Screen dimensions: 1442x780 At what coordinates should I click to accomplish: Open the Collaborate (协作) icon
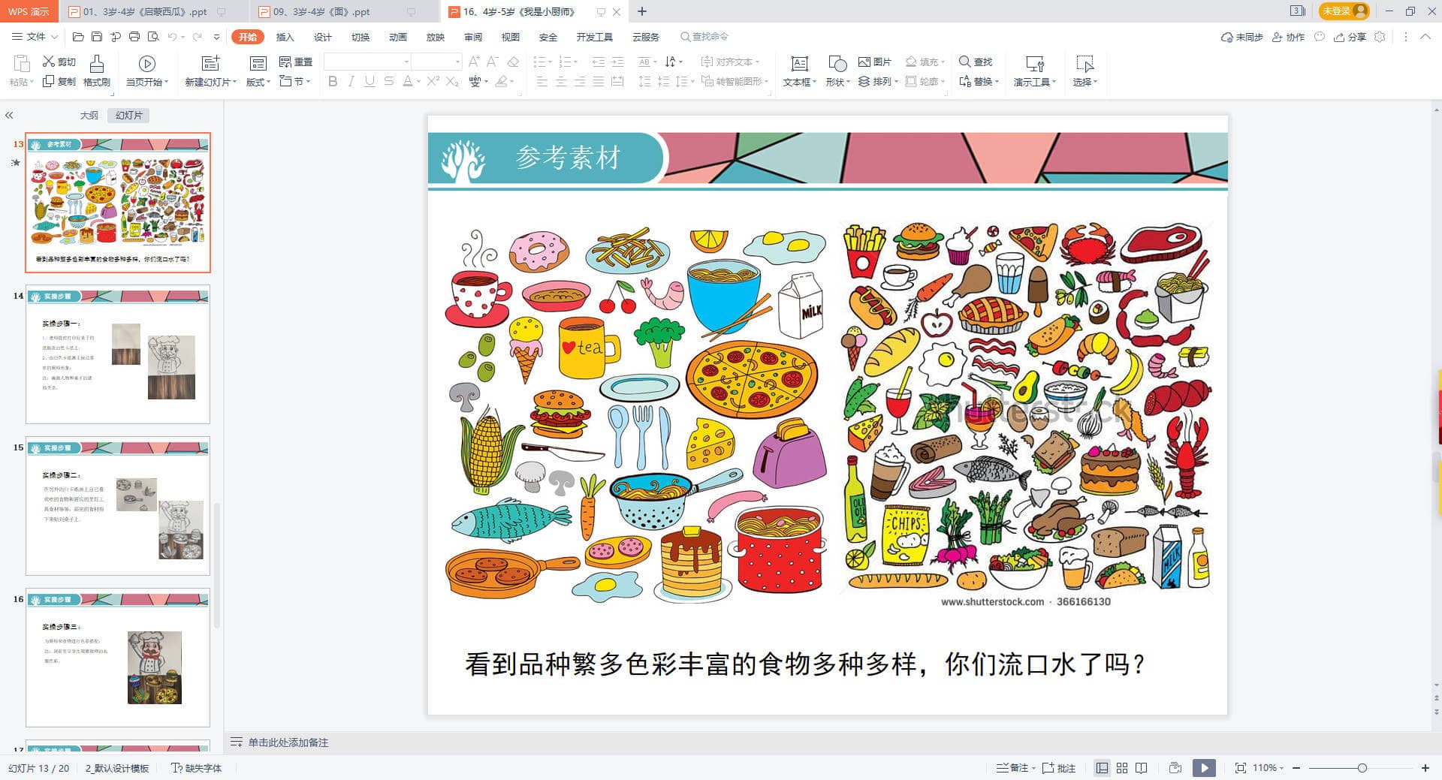click(x=1288, y=37)
